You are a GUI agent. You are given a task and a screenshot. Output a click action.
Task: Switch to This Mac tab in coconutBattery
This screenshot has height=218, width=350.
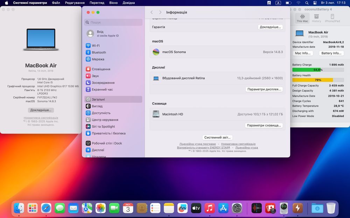pos(302,18)
